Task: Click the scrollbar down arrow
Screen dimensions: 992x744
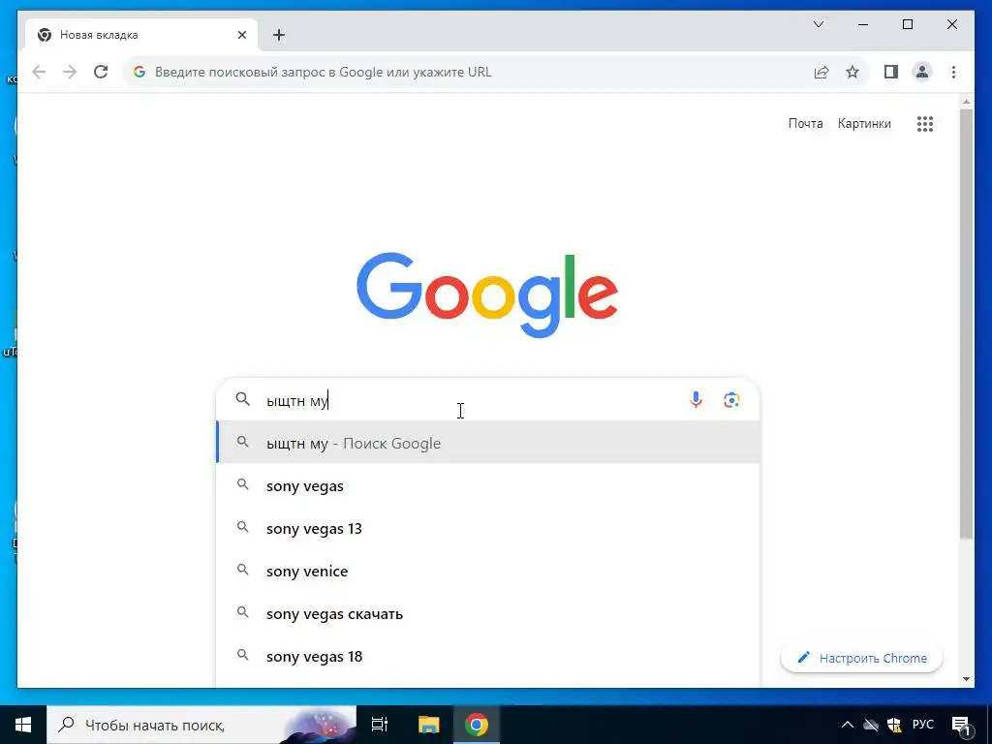Action: pyautogui.click(x=966, y=679)
